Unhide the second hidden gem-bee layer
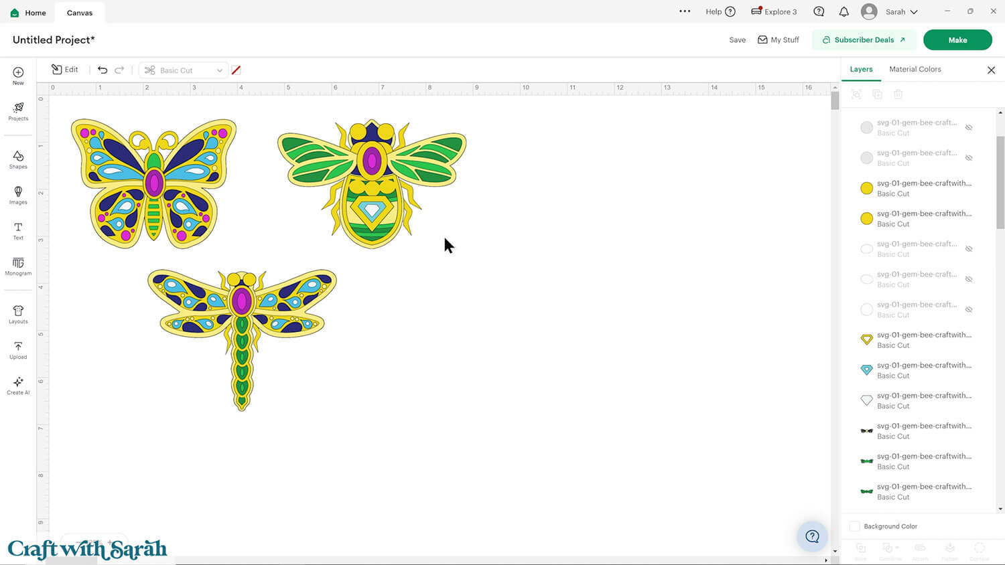 [x=968, y=158]
